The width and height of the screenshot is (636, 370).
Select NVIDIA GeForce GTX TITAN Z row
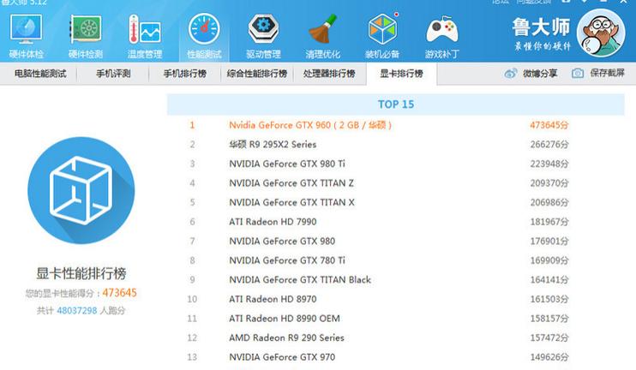[x=395, y=183]
